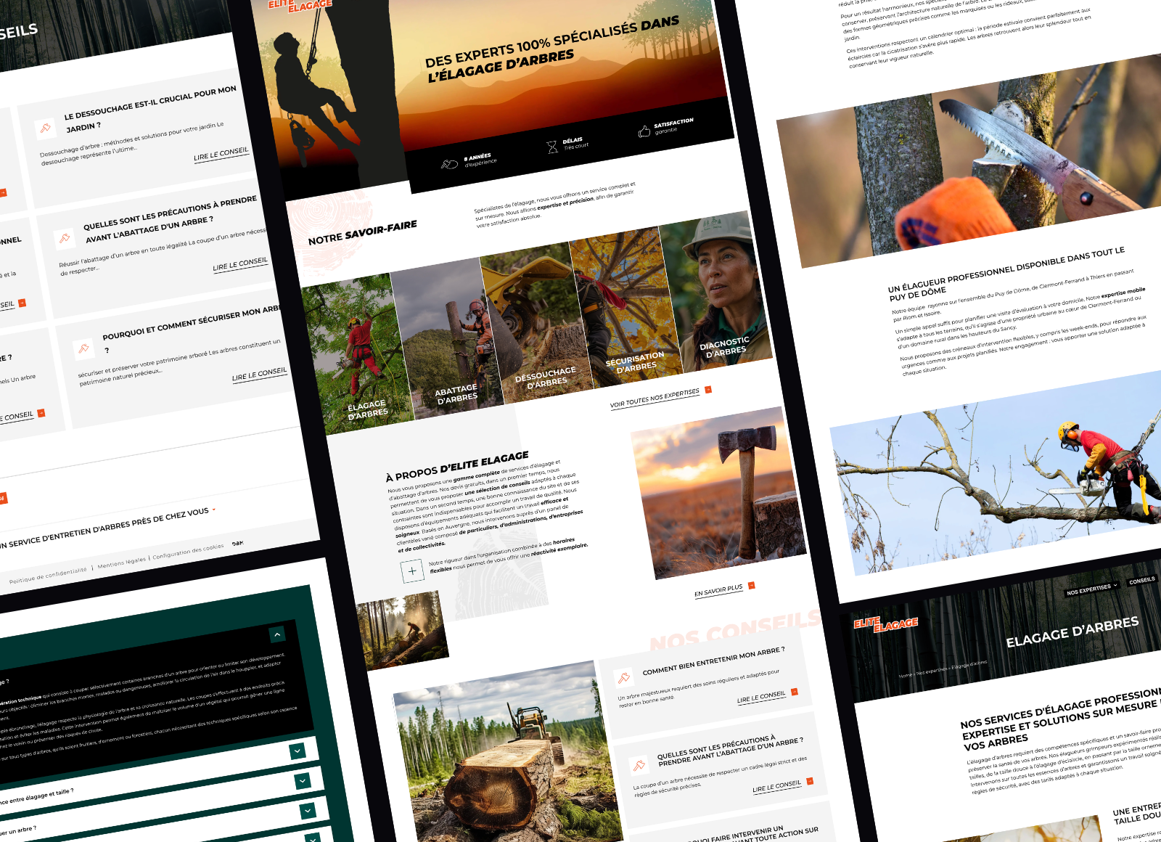Follow the 'Voir toutes nos expertises' link
The height and width of the screenshot is (842, 1161).
click(655, 398)
